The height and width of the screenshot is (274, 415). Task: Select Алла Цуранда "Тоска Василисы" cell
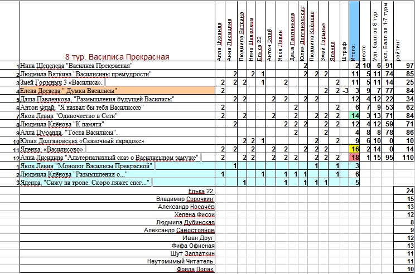click(x=117, y=133)
